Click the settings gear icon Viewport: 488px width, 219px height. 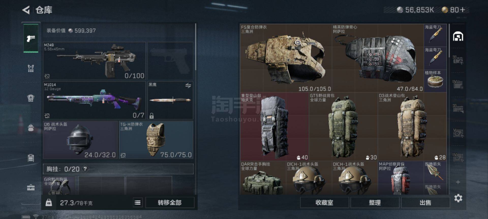click(458, 198)
